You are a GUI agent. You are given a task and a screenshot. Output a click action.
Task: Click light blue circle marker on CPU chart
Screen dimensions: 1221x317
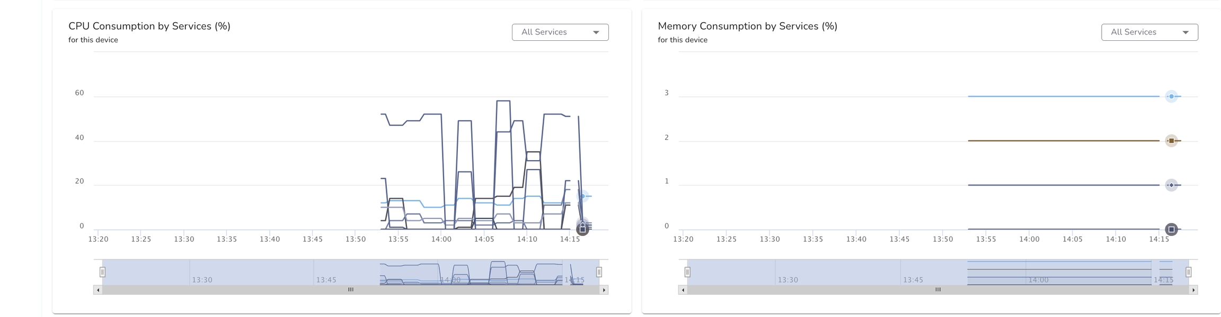[x=582, y=196]
